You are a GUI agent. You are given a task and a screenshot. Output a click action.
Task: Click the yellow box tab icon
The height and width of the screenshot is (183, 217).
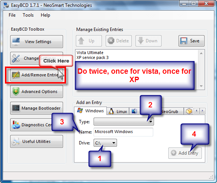[189, 111]
